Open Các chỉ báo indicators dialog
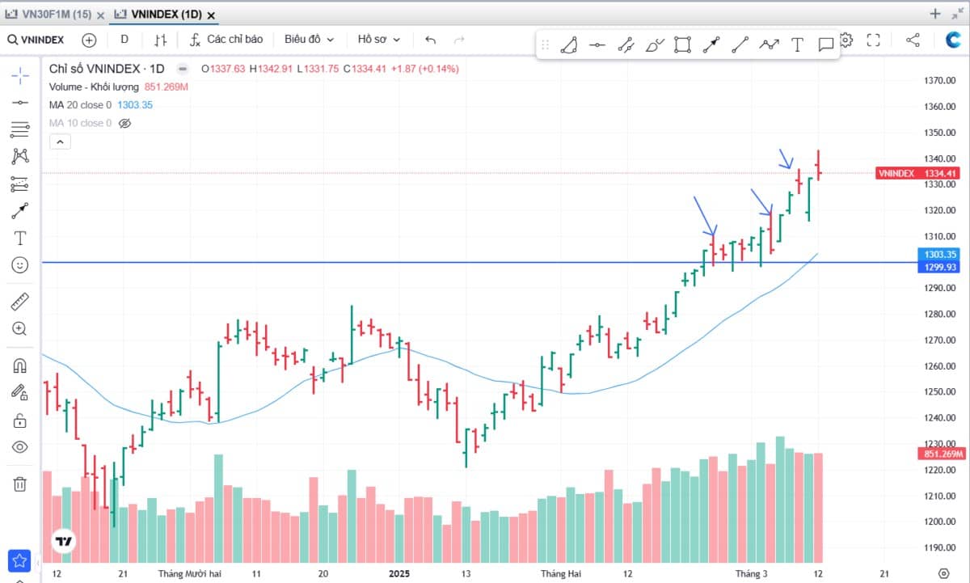 (226, 40)
